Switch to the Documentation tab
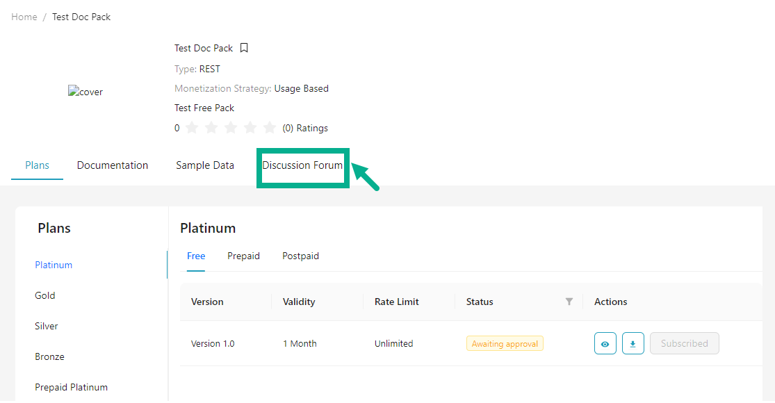Viewport: 775px width, 403px height. coord(113,165)
